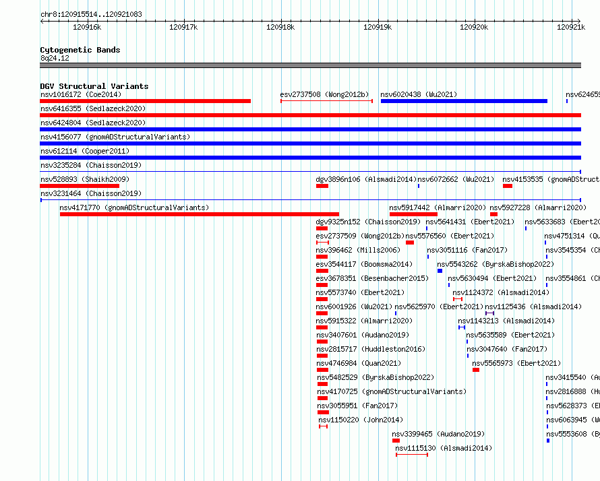Click nsv5576560 (Ebert2021) label
This screenshot has width=600, height=481.
coord(450,236)
